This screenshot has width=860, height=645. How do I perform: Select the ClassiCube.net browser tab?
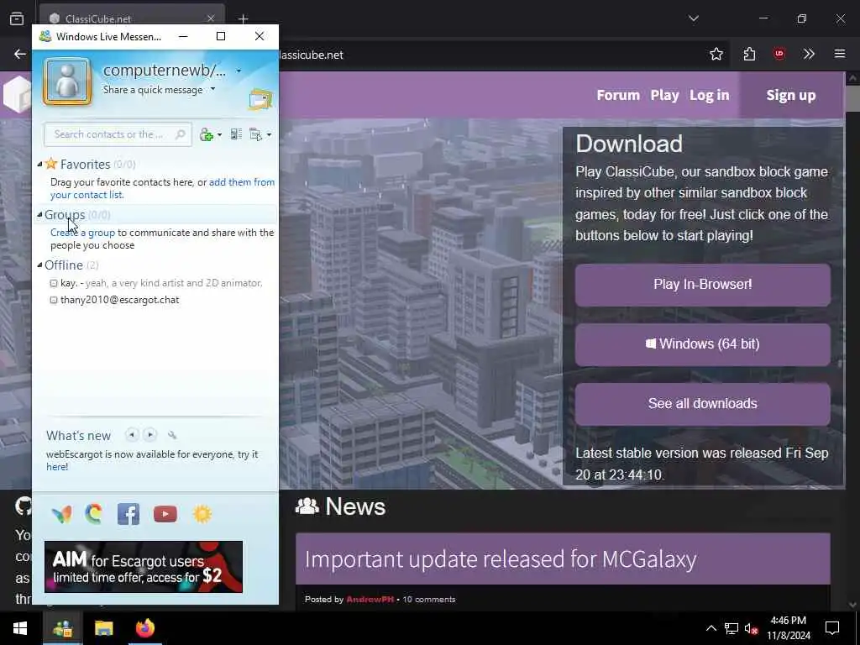click(132, 18)
